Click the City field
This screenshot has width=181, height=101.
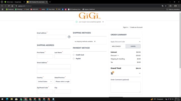(x=63, y=91)
